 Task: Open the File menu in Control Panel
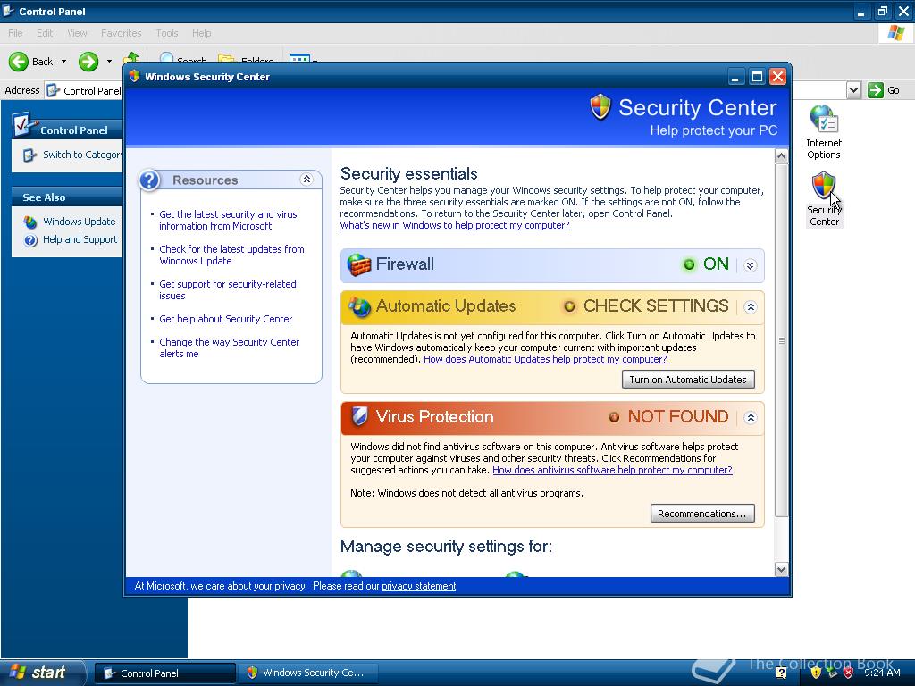click(16, 33)
